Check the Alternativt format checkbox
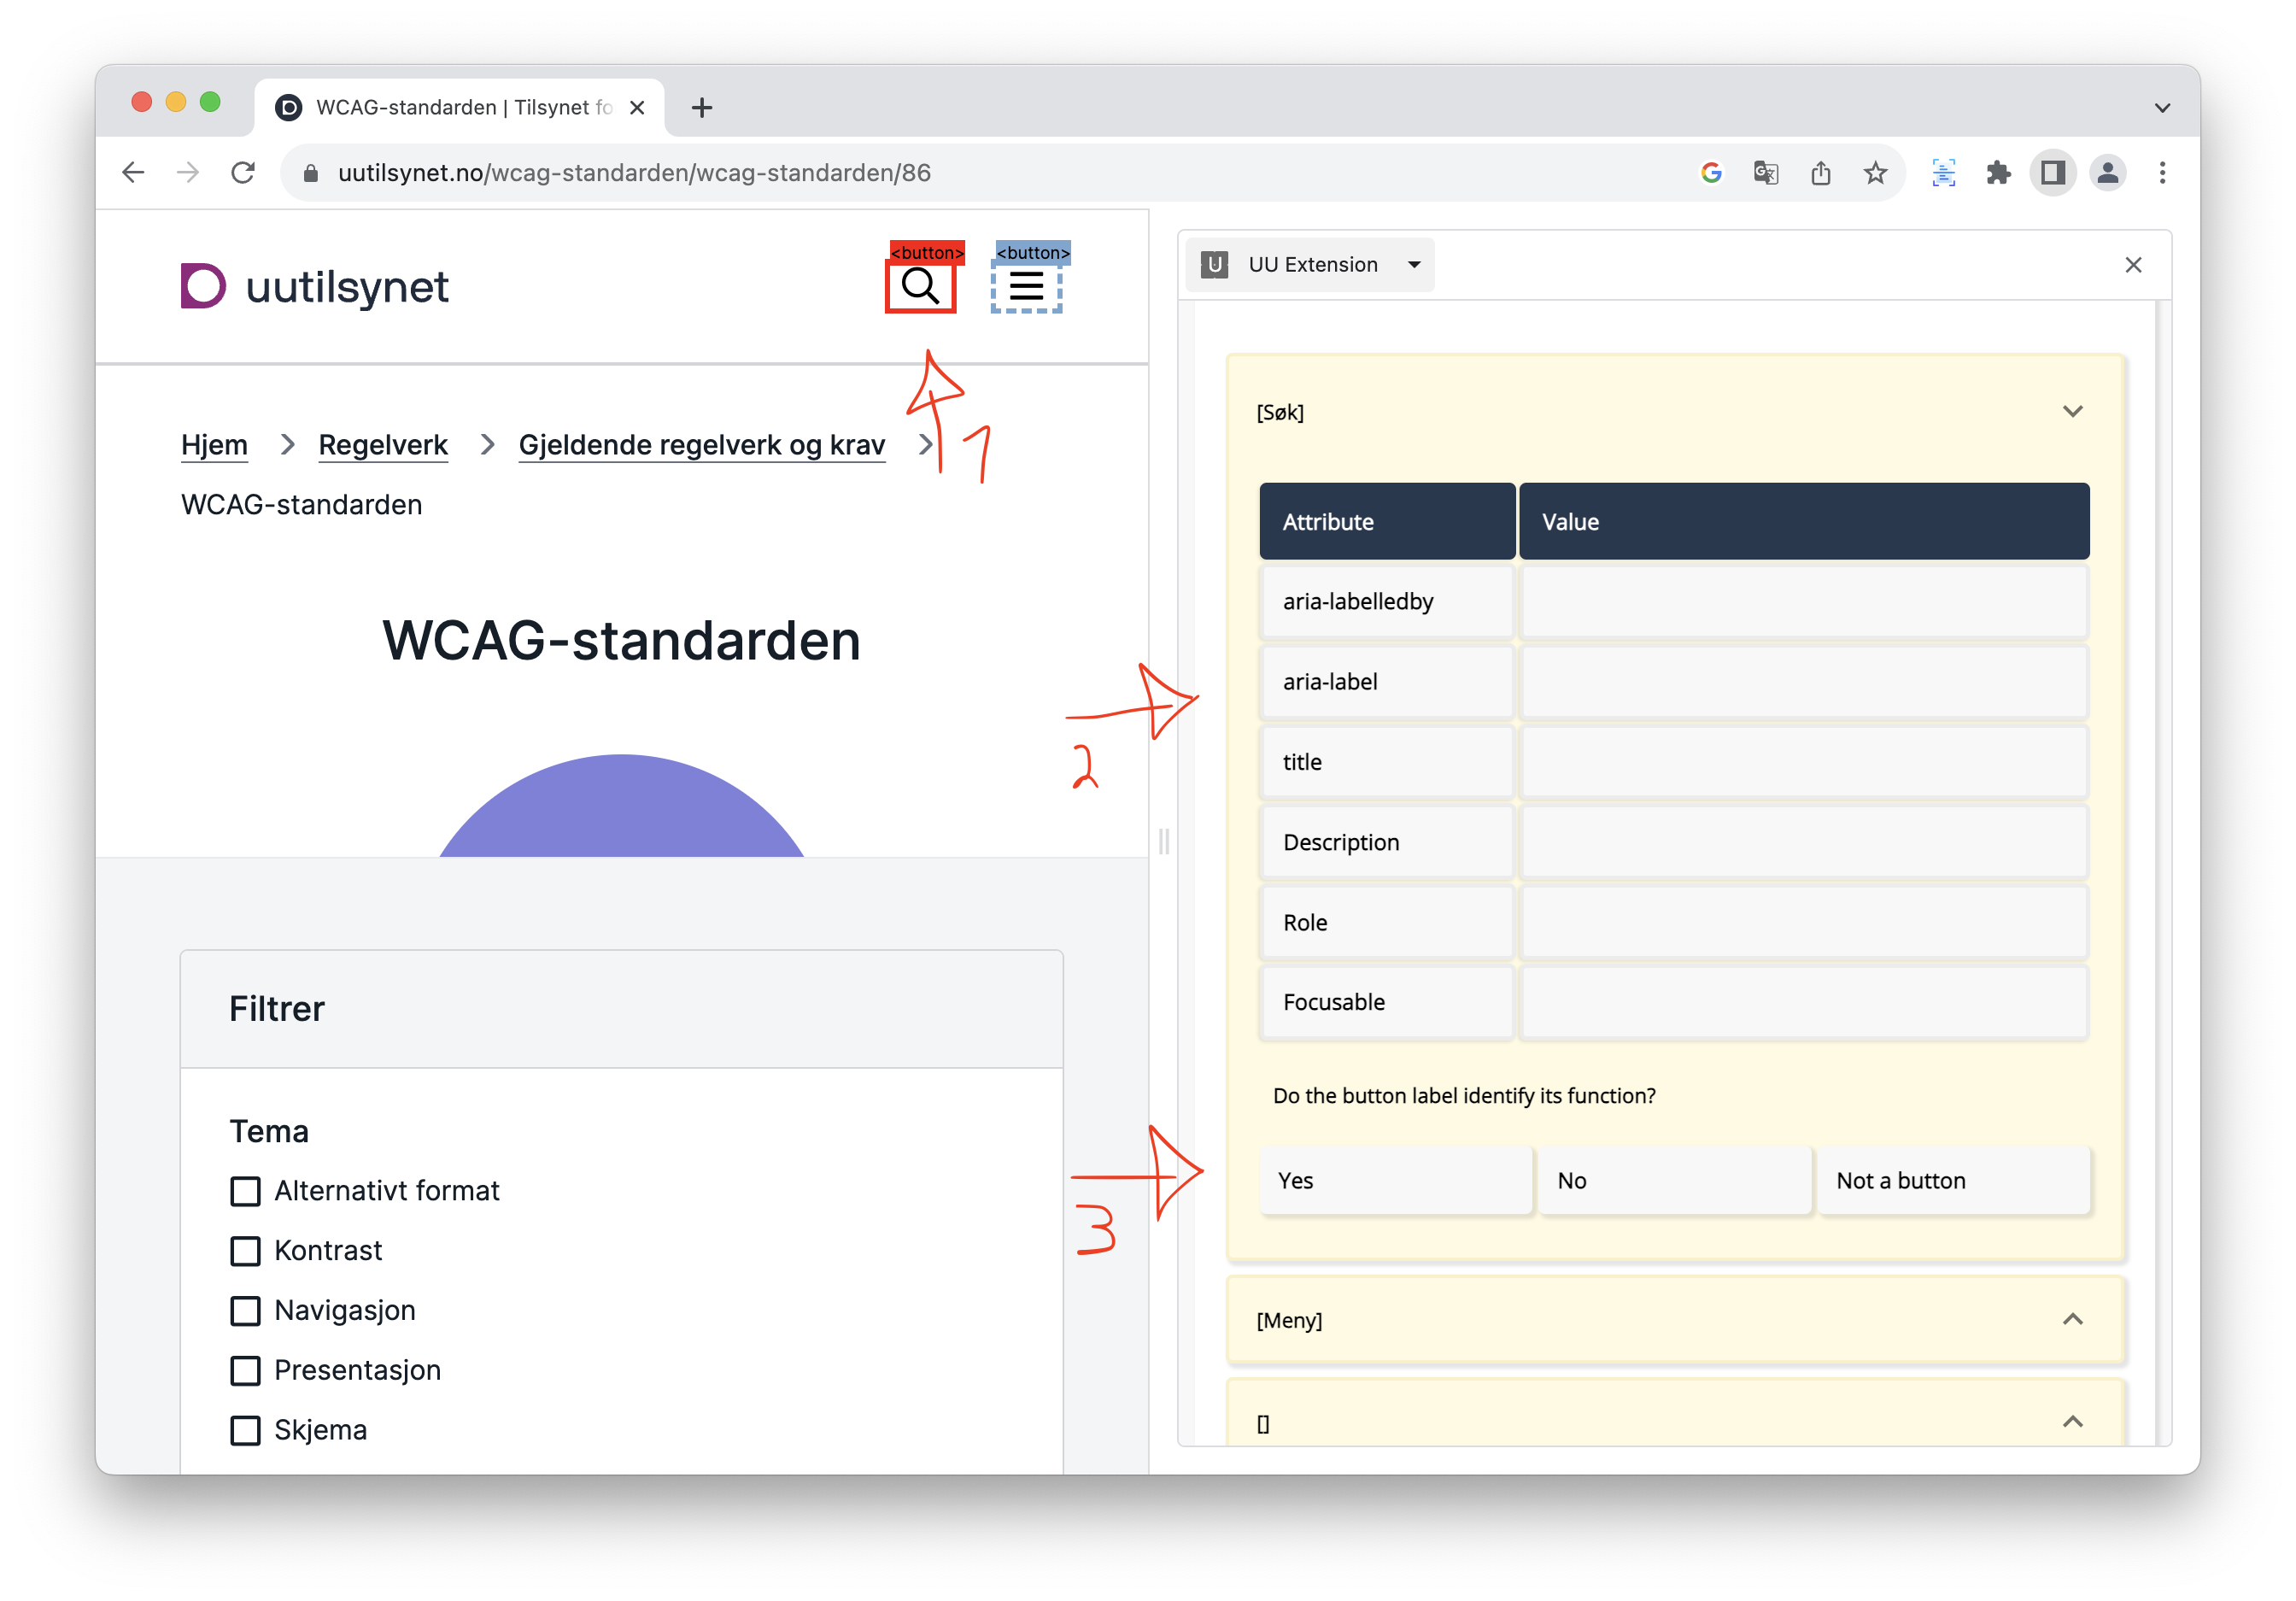Viewport: 2296px width, 1601px height. 245,1191
